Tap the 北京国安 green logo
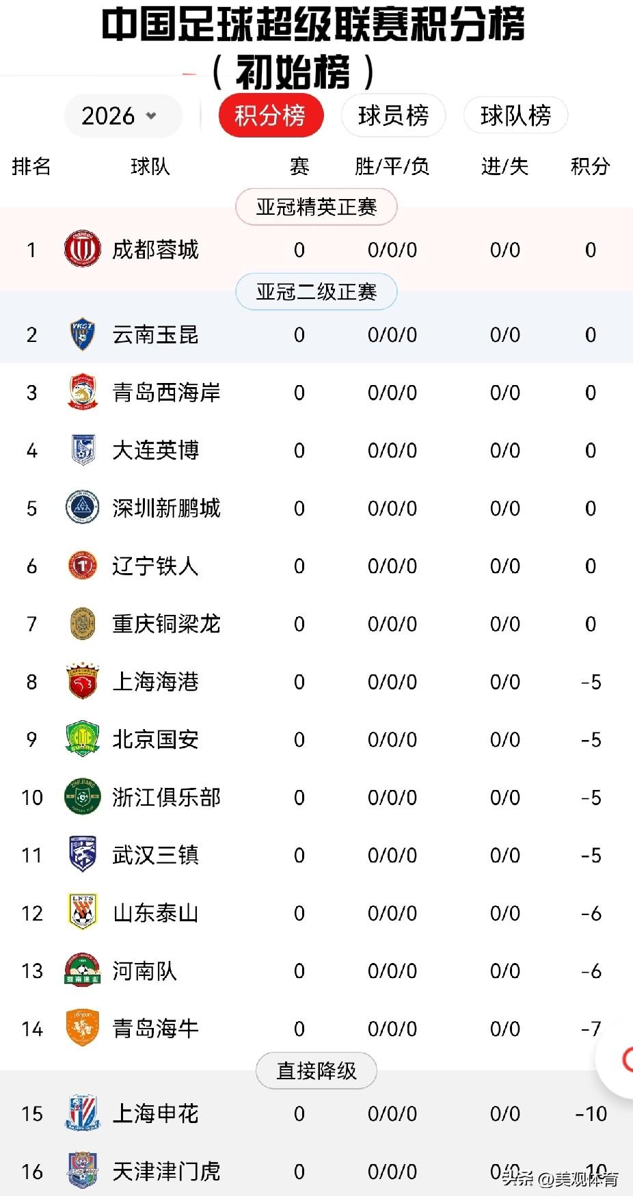Screen dimensions: 633x1201 point(83,739)
